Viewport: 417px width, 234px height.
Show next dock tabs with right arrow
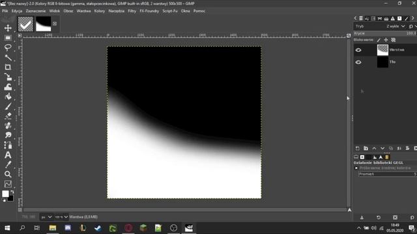click(412, 18)
